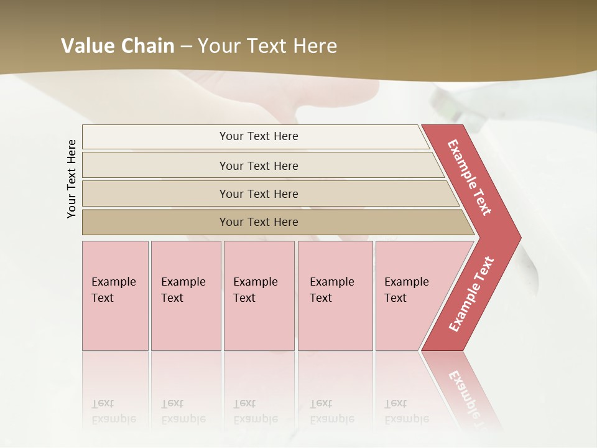Click the bold "Value Chain" title text
597x448 pixels.
(x=118, y=45)
